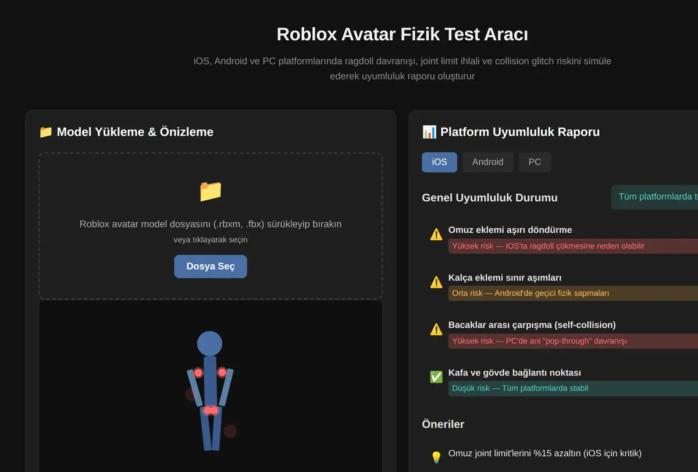Screen dimensions: 698x472
Task: Click the folder emoji beside Model Yükleme heading
Action: (x=45, y=132)
